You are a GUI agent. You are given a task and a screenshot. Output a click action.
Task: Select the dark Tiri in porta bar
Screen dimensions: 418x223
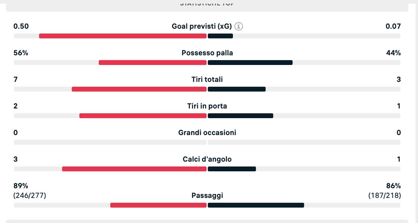(x=241, y=116)
